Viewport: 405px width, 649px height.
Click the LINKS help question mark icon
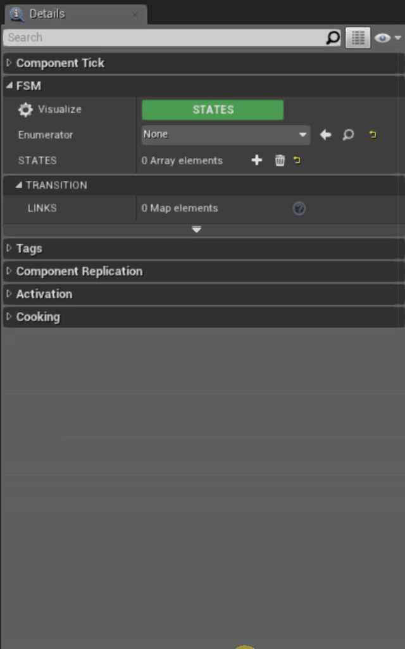click(x=299, y=209)
